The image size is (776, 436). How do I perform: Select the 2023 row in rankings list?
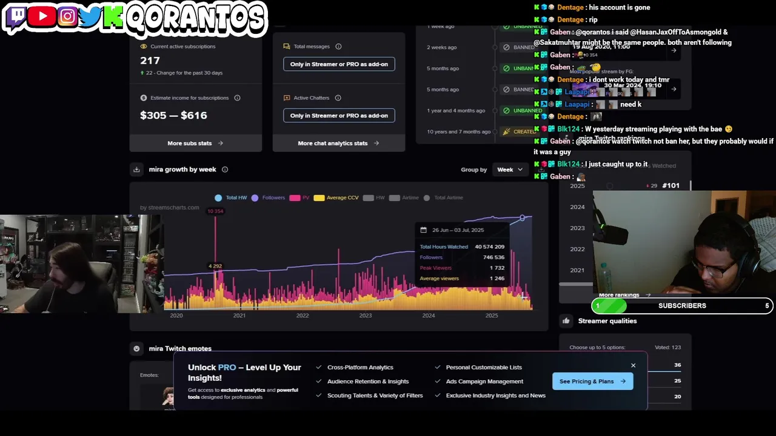point(577,228)
